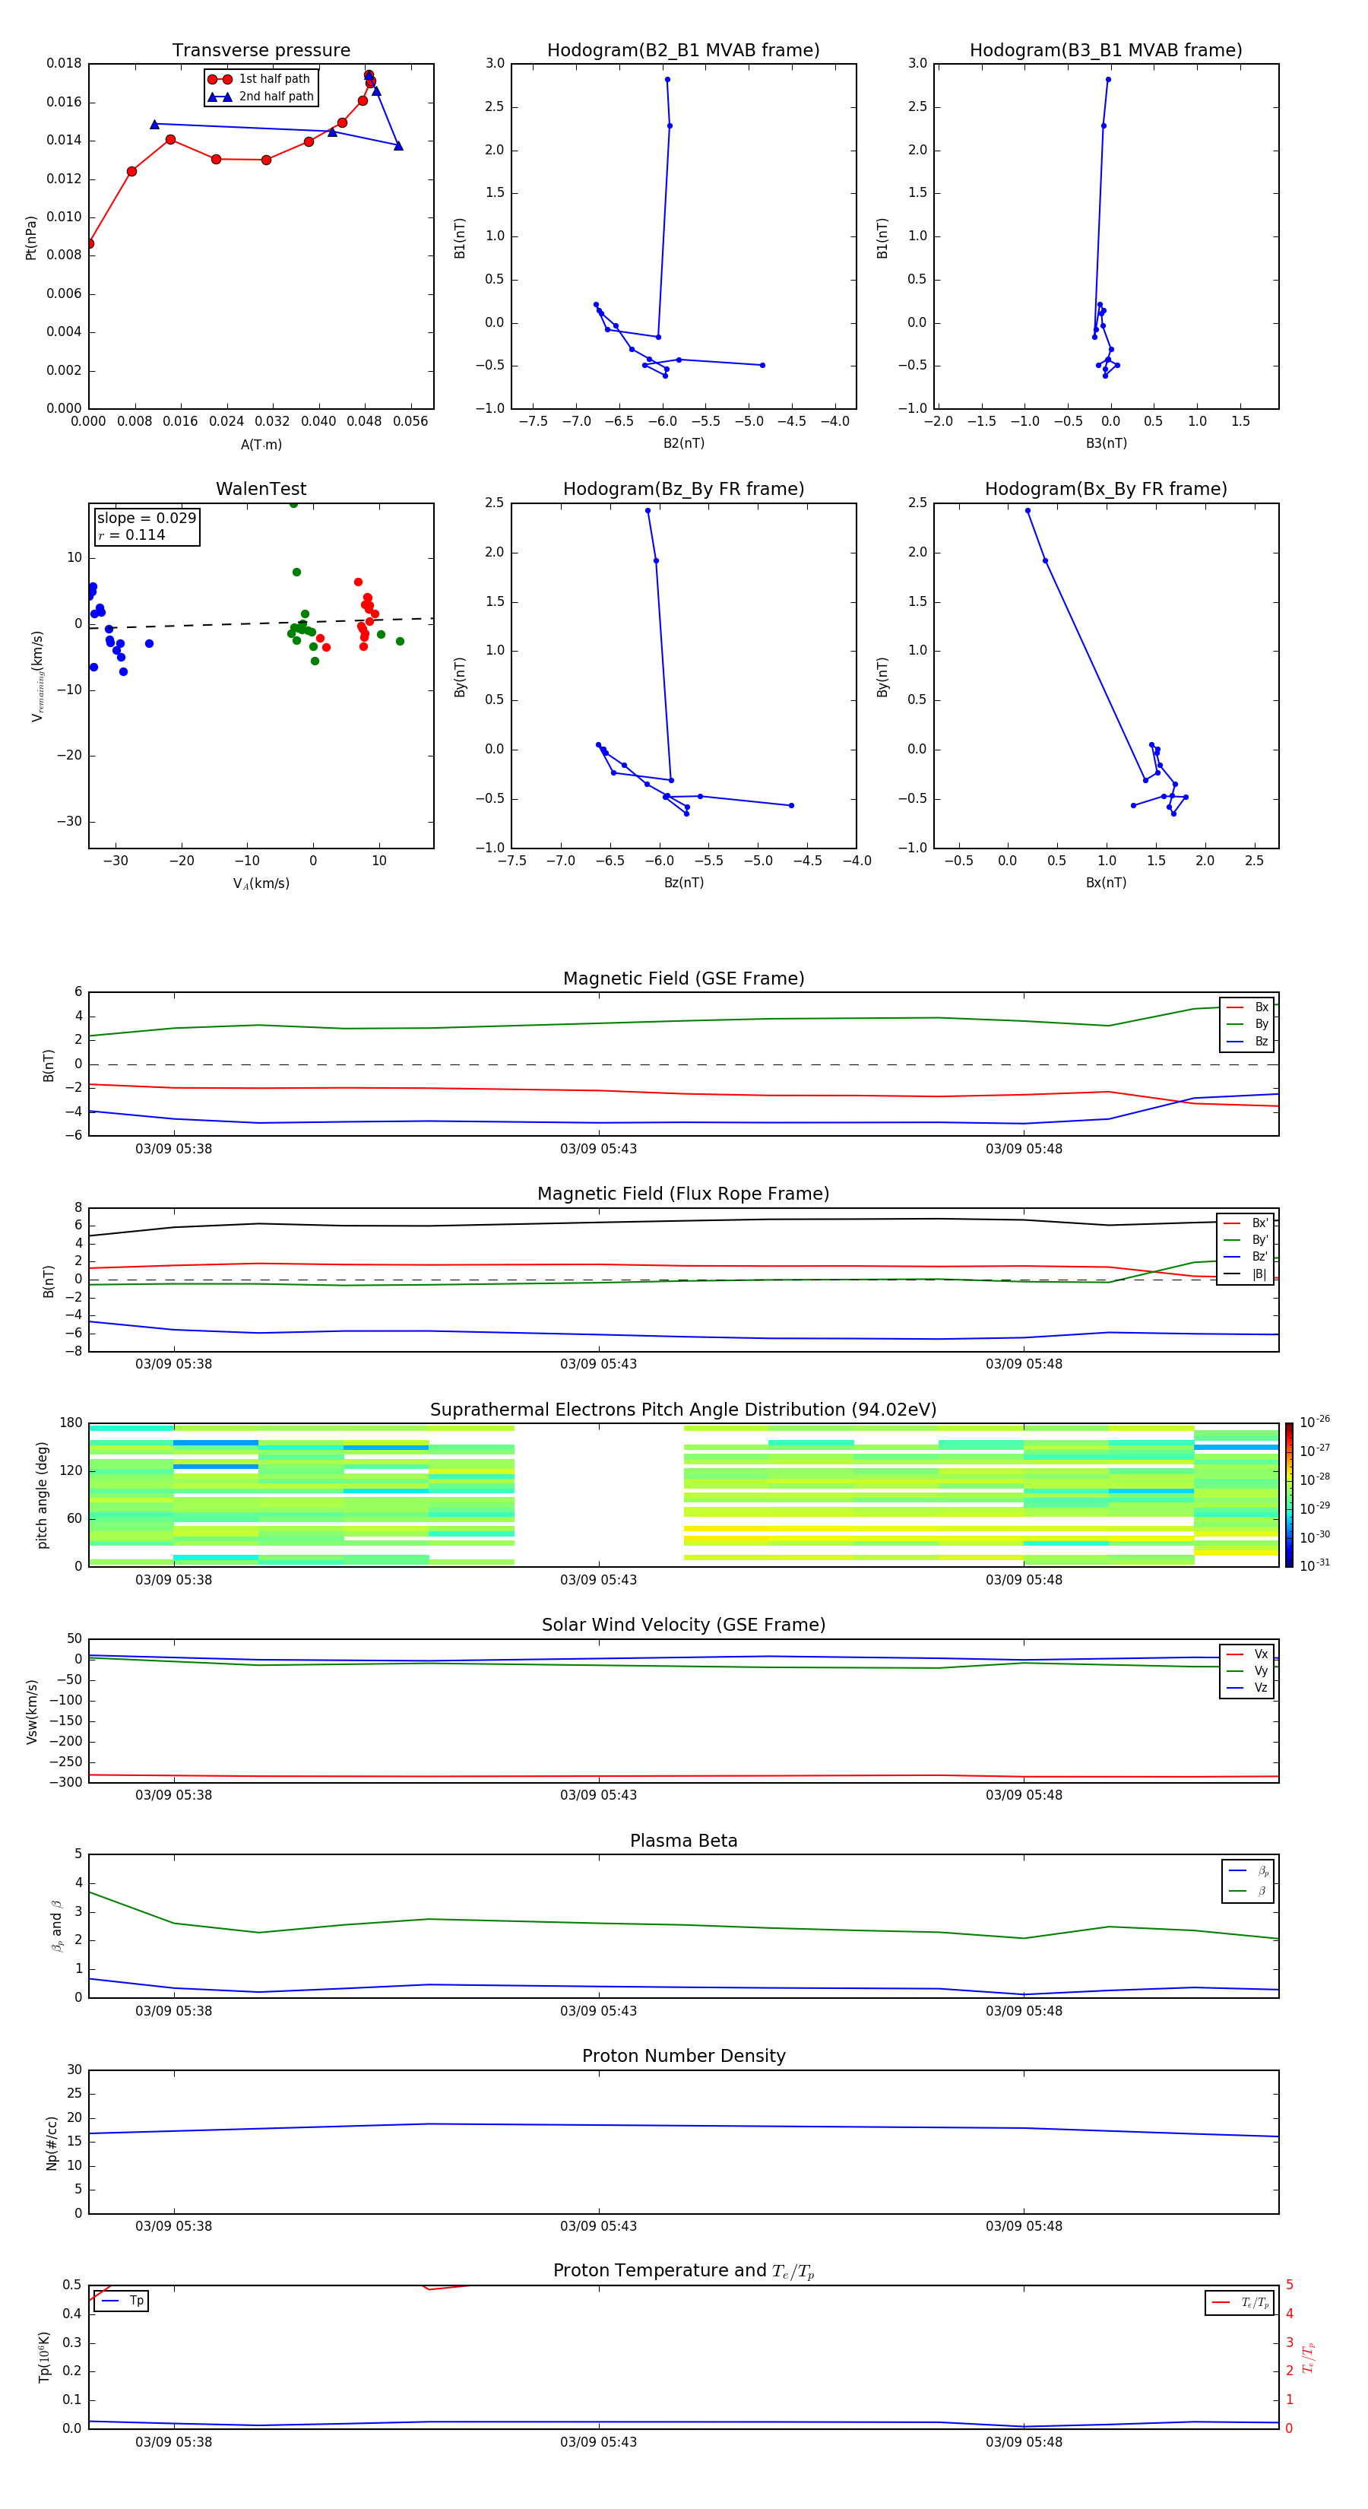Screen dimensions: 1368x2509
Task: Click the Bz legend entry in GSE magnetic field panel
Action: pyautogui.click(x=1247, y=1041)
